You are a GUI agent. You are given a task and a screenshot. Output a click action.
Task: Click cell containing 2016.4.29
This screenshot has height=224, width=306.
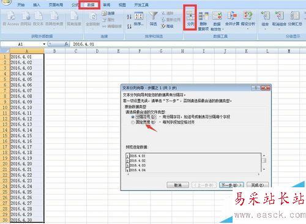27,214
